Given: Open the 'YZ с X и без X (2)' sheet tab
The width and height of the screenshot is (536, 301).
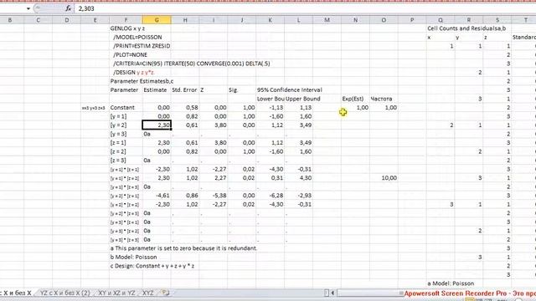Looking at the screenshot, I should tap(65, 293).
